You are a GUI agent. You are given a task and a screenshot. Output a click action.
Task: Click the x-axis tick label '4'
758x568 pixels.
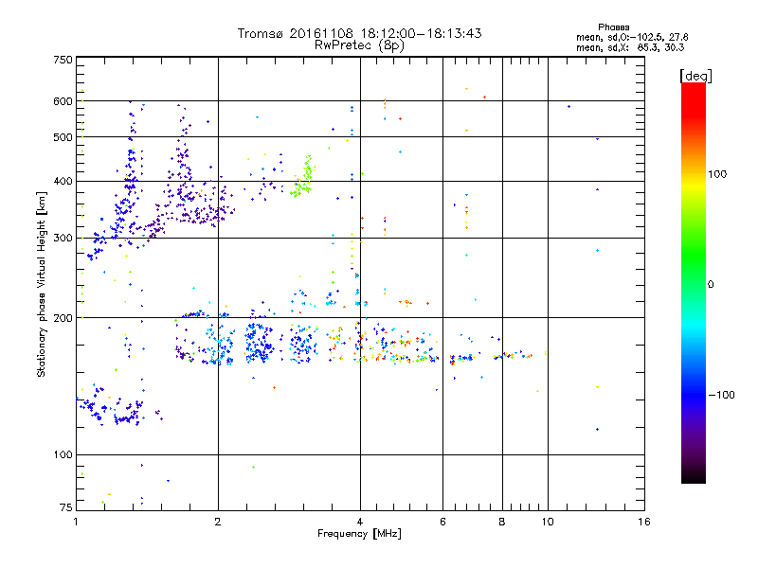pyautogui.click(x=360, y=522)
